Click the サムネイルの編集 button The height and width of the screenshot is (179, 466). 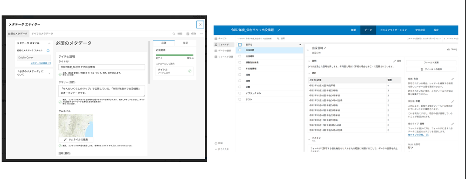pyautogui.click(x=76, y=139)
